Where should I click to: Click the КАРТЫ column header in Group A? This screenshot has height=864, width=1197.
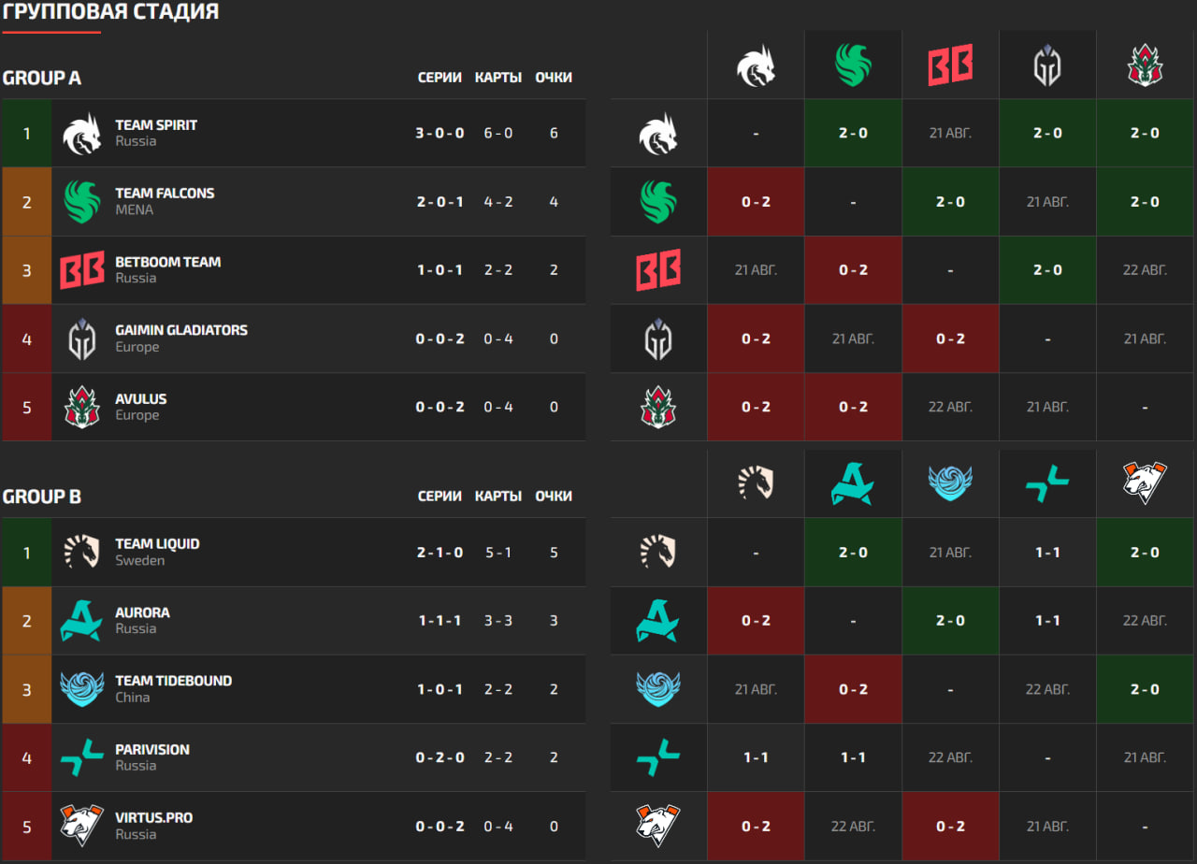pos(498,78)
